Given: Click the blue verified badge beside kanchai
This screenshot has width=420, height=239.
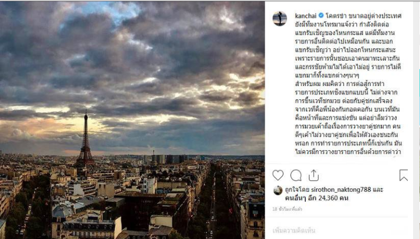Looking at the screenshot, I should pos(321,15).
